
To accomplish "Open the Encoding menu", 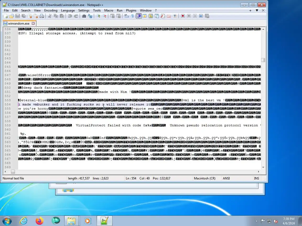I will pos(51,10).
